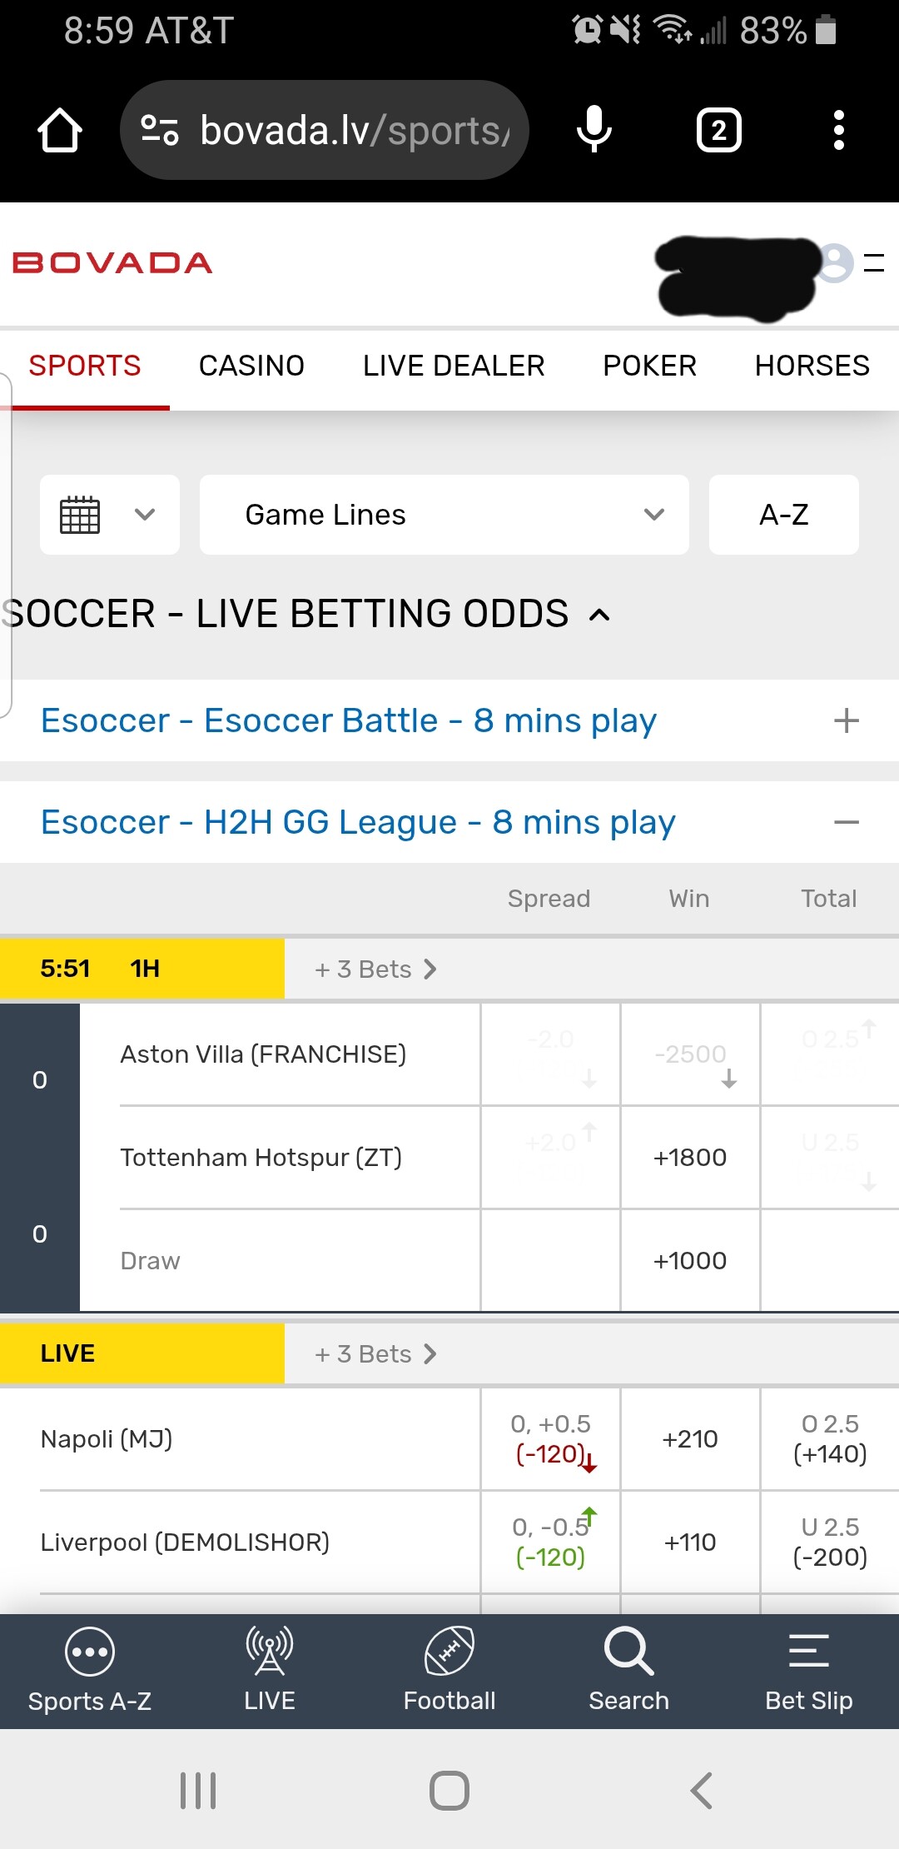Collapse Soccer Live Betting Odds heading
Viewport: 899px width, 1849px height.
pyautogui.click(x=599, y=616)
